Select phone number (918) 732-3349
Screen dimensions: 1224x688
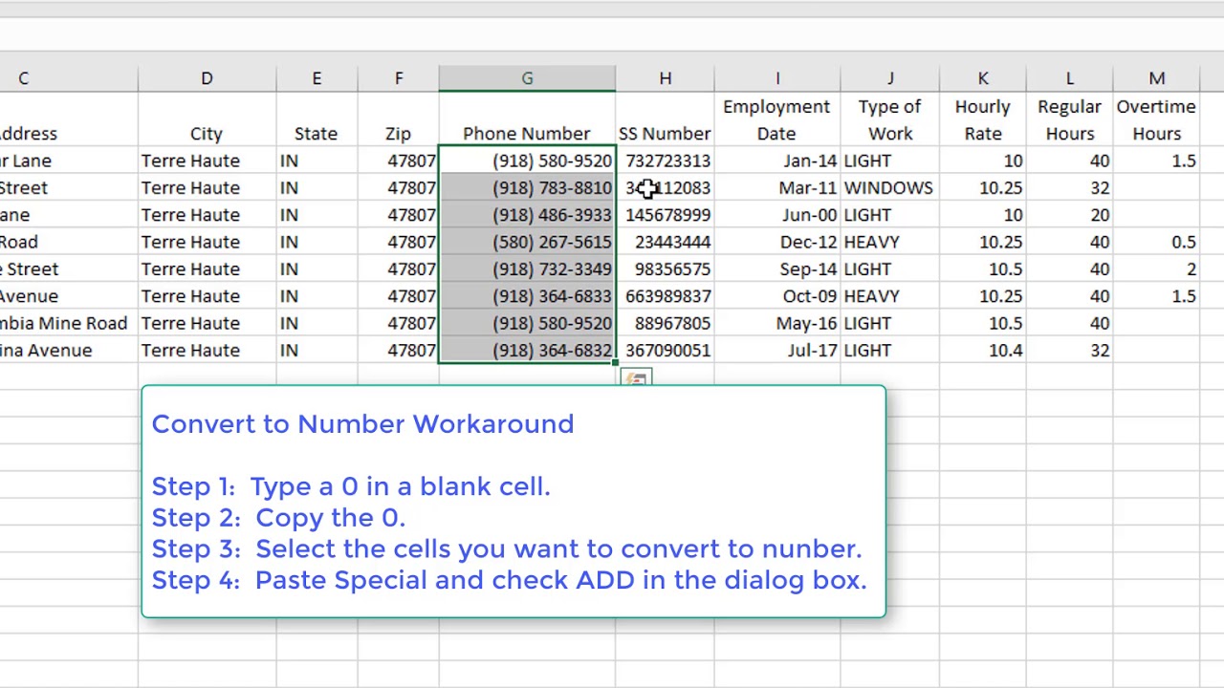527,269
